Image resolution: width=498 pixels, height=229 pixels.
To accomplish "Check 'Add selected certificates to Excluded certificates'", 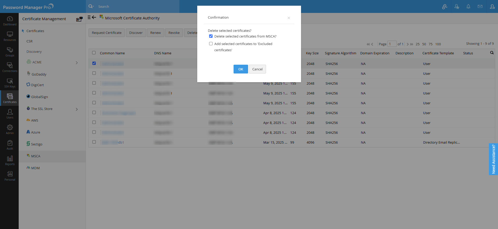I will 211,44.
